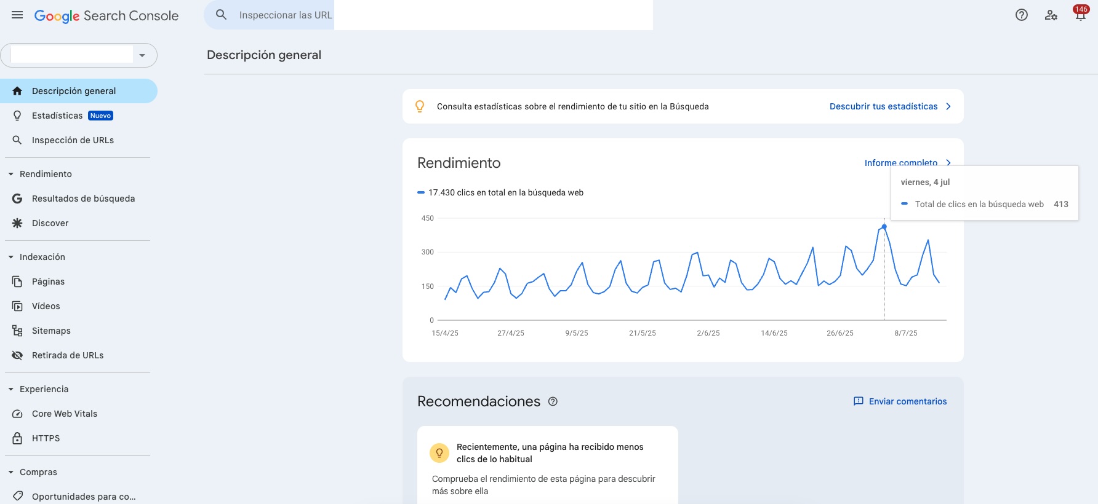This screenshot has height=504, width=1098.
Task: Collapse the Indexación sidebar section
Action: coord(11,257)
